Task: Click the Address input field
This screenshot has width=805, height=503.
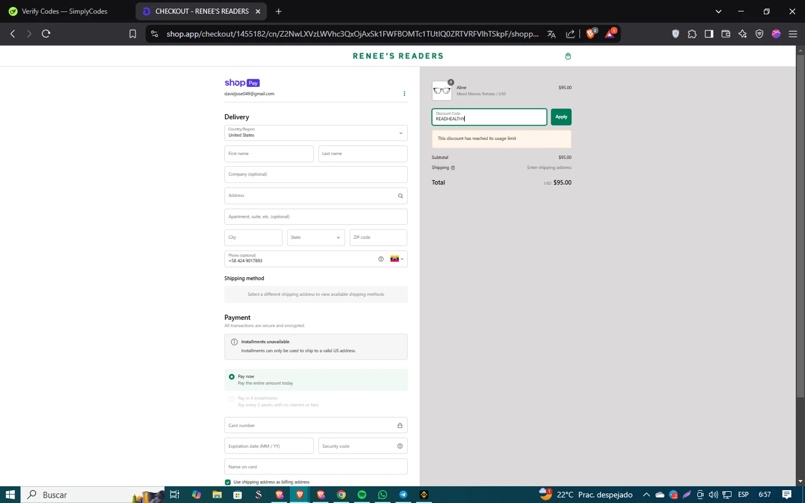Action: point(316,196)
